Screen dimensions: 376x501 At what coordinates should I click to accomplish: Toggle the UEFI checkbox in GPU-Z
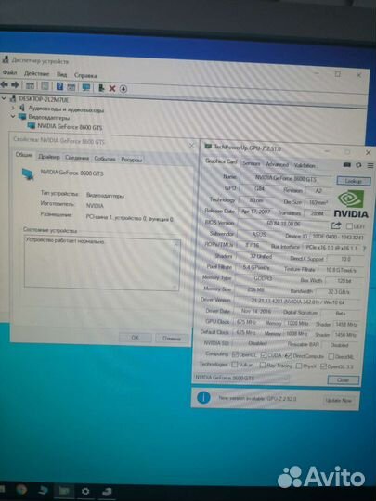tap(349, 226)
